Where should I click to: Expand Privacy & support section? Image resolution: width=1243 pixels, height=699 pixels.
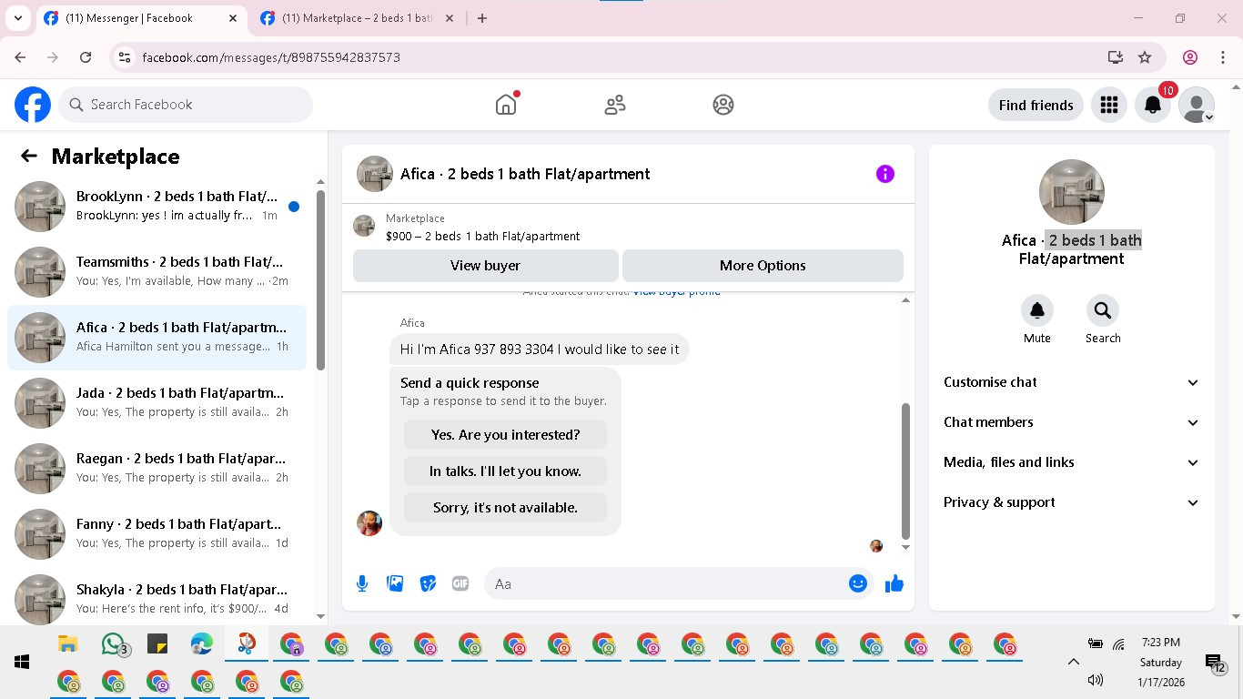click(x=1072, y=502)
